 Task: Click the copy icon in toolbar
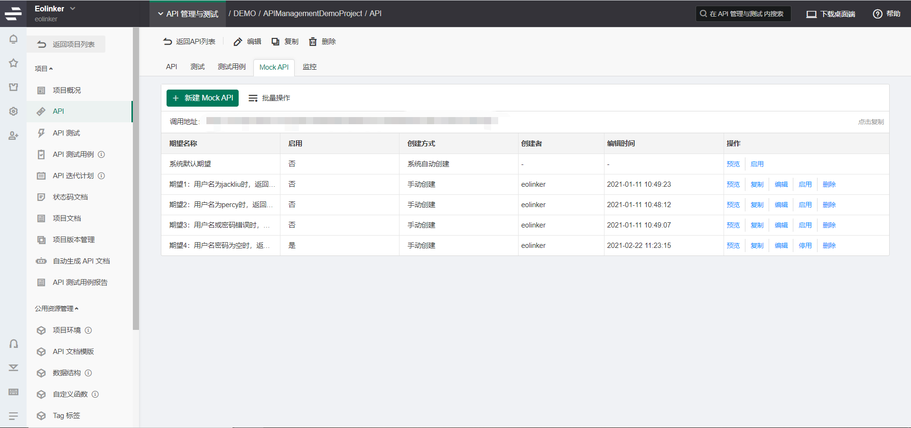click(x=275, y=42)
